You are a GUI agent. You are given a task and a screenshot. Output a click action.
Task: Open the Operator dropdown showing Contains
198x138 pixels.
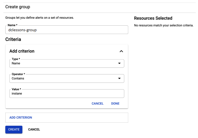coord(67,78)
